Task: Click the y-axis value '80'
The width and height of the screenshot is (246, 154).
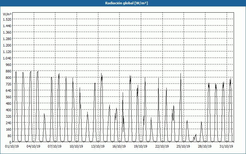Action: [x=10, y=136]
